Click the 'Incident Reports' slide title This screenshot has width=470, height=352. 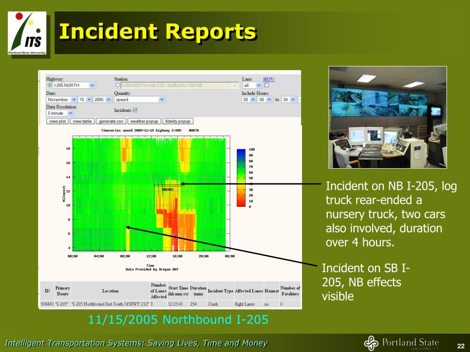click(158, 32)
